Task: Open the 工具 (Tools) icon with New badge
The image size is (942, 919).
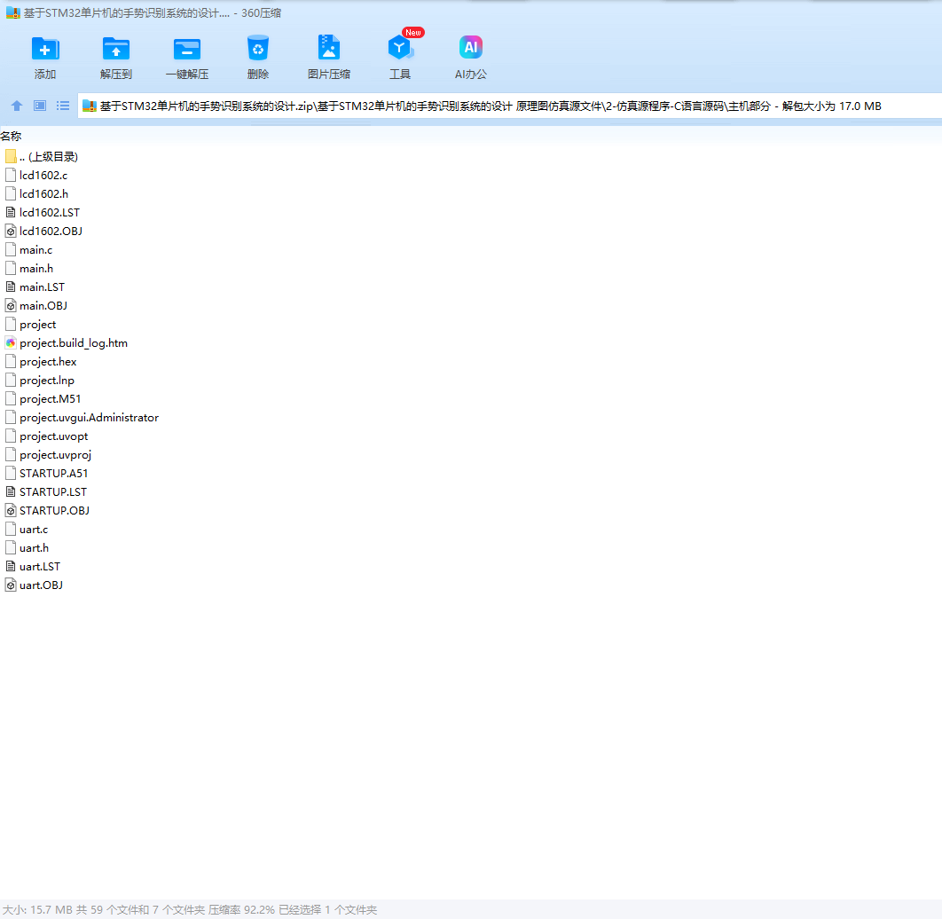Action: tap(400, 47)
